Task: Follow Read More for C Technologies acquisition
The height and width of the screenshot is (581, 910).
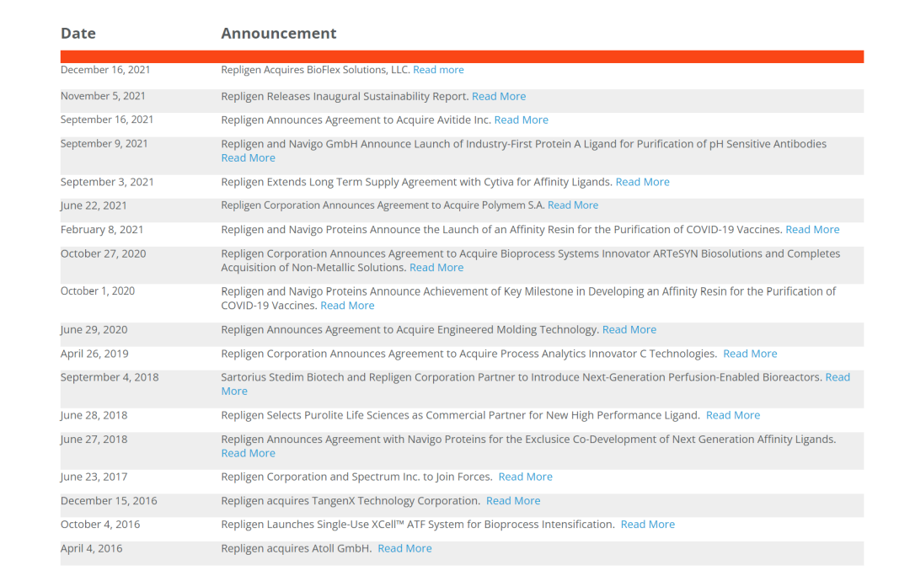Action: pos(750,354)
